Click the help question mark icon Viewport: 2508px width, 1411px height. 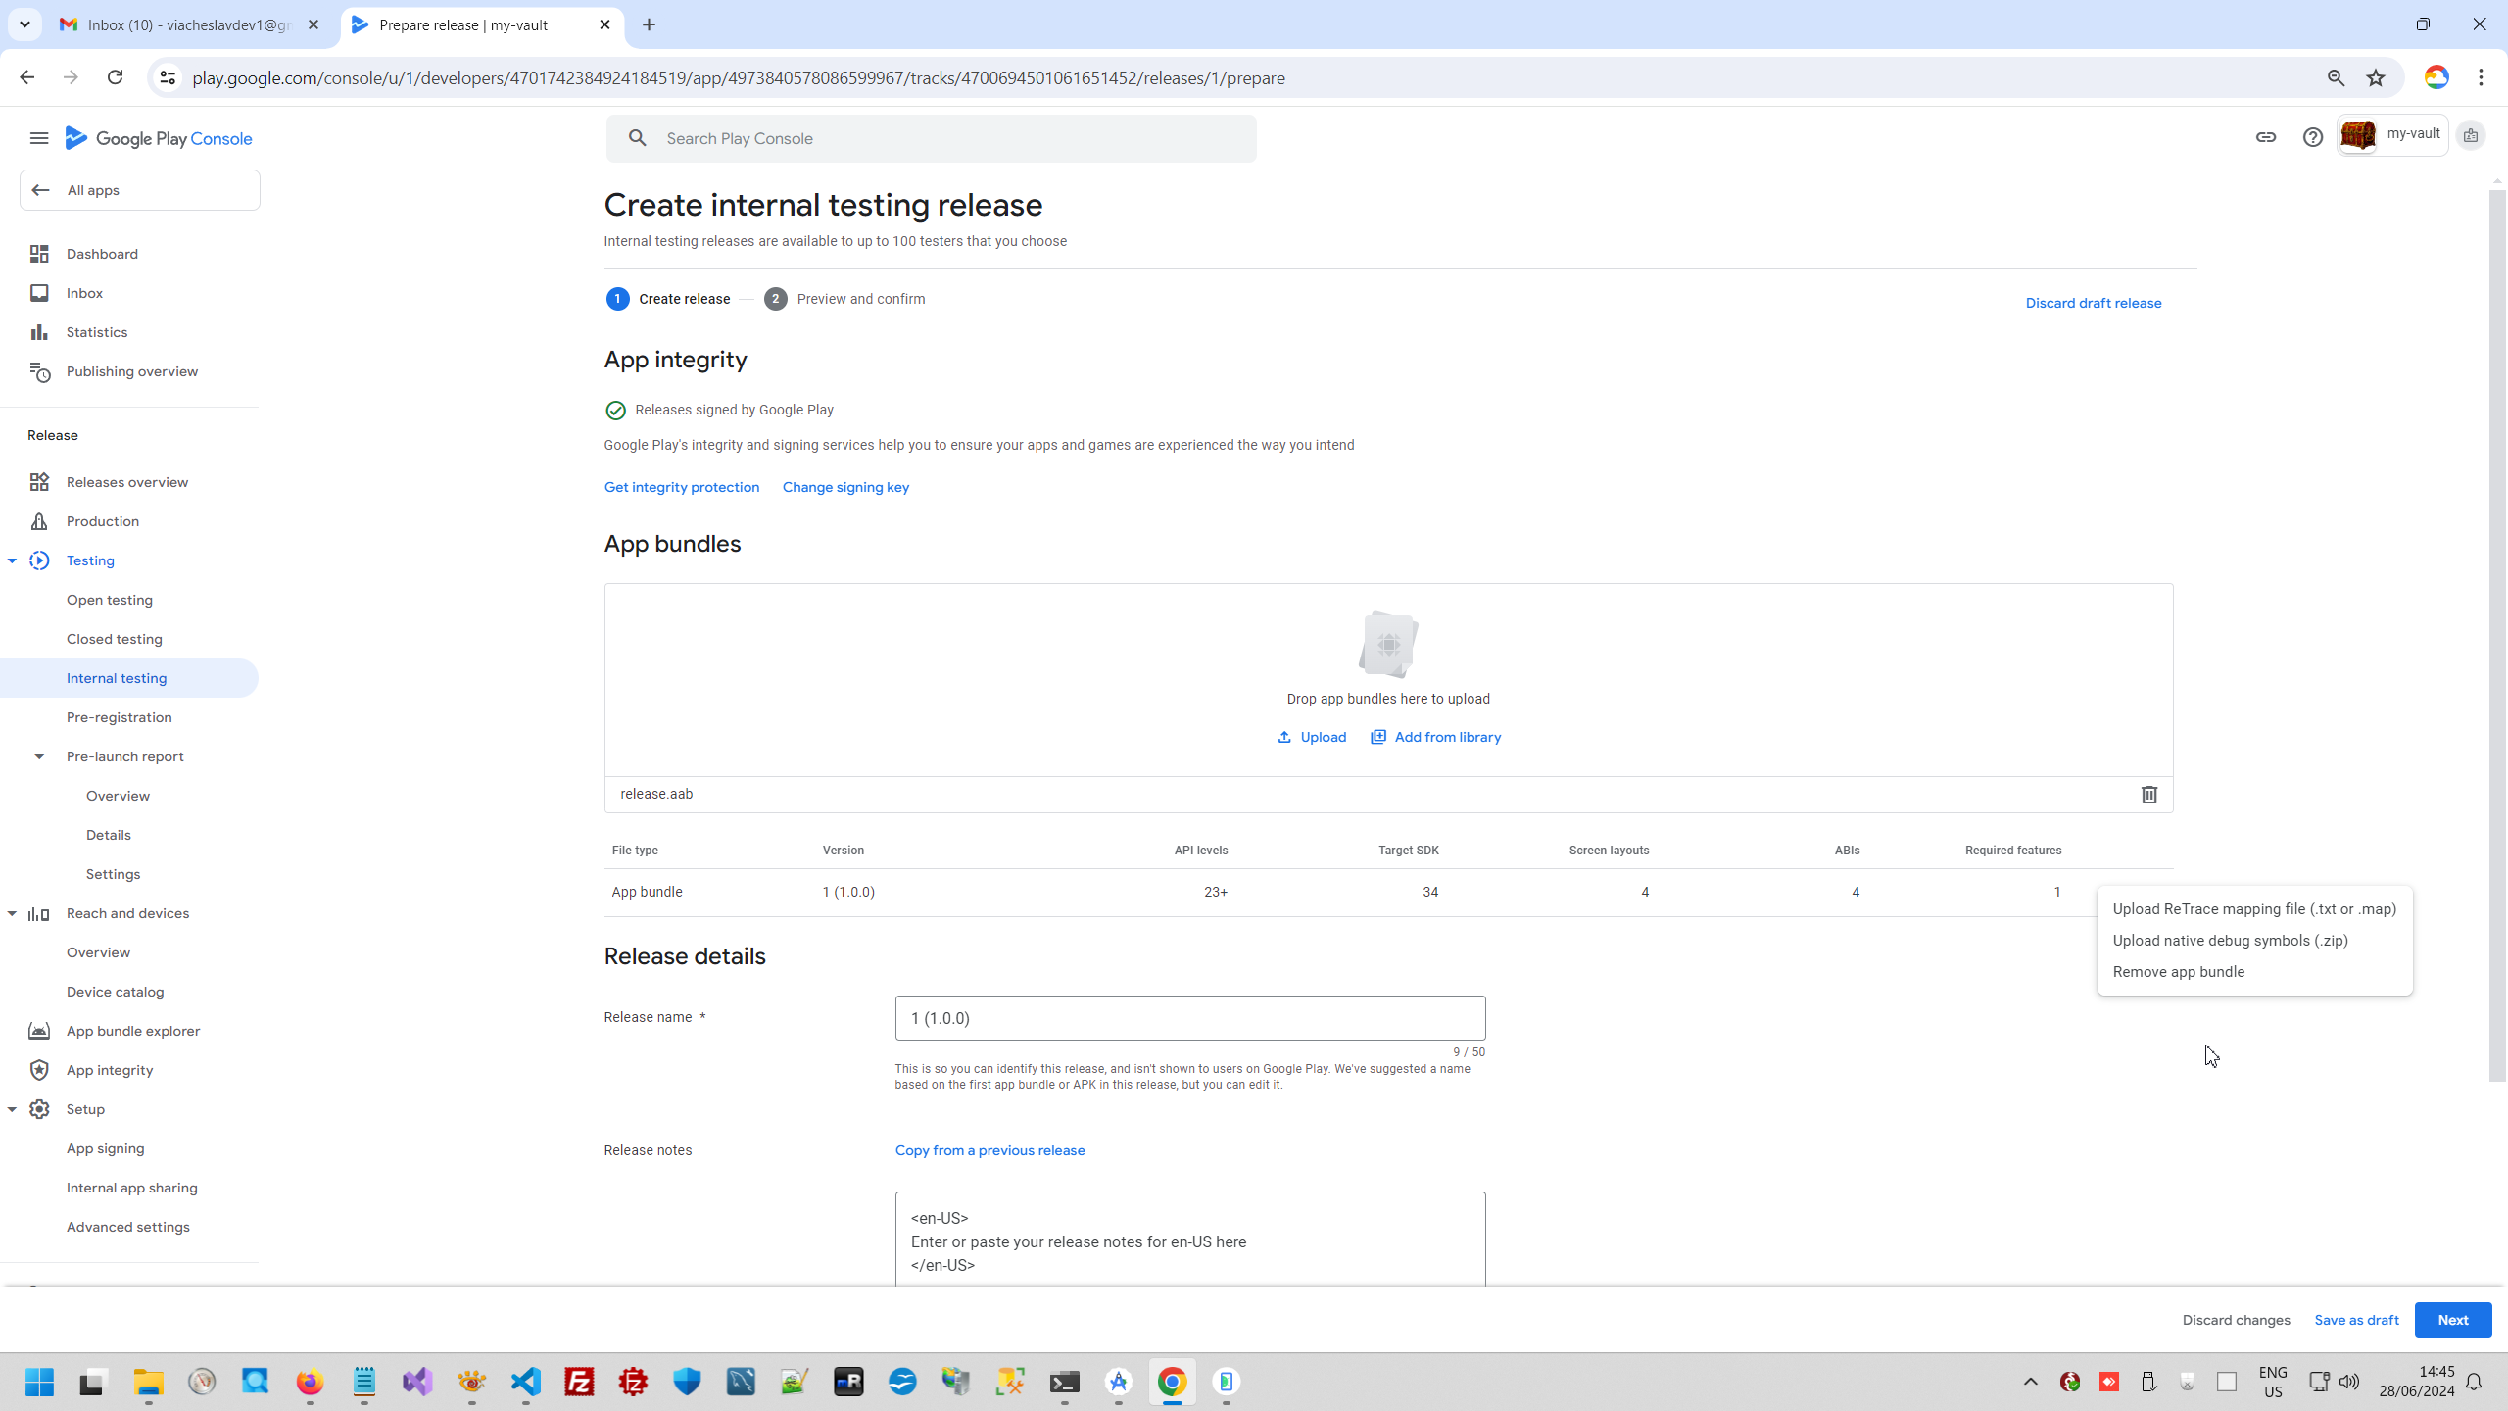coord(2312,137)
